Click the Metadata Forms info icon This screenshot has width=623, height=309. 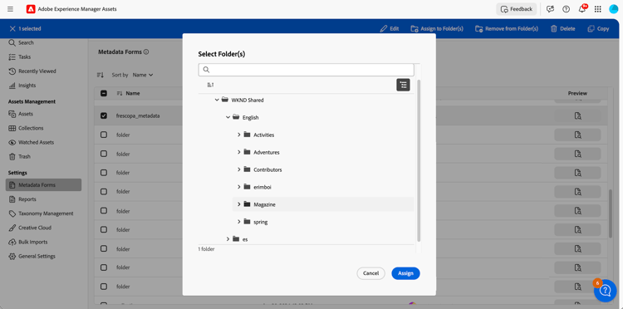tap(146, 51)
